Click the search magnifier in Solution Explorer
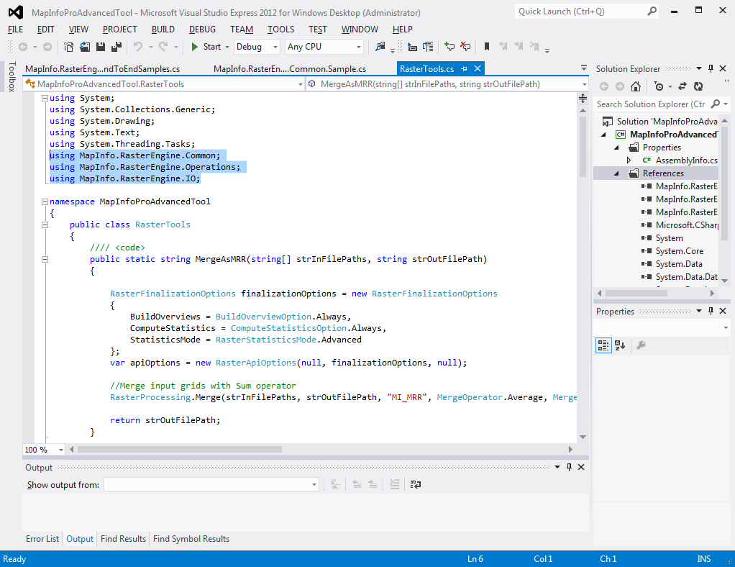735x567 pixels. coord(716,104)
